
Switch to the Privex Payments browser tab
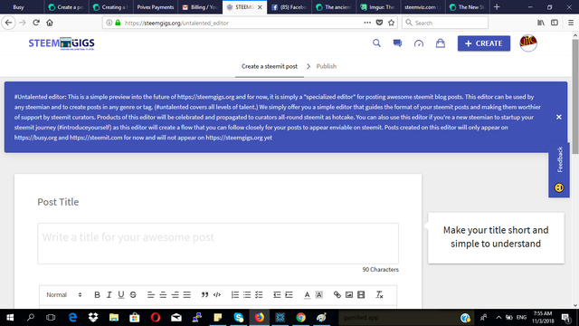coord(156,7)
